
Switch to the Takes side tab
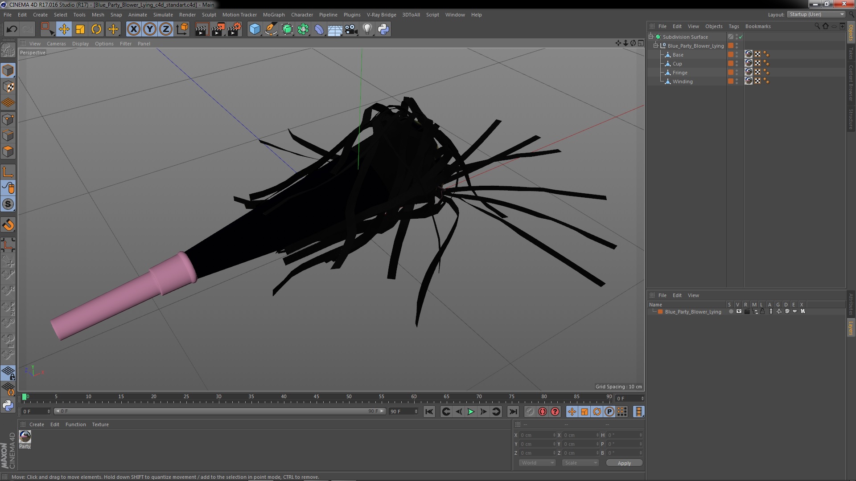click(851, 53)
